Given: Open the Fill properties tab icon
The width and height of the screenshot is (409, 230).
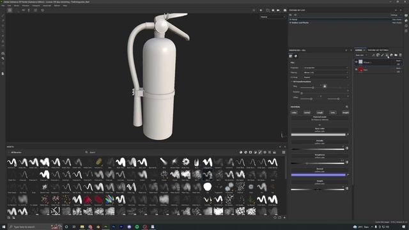Looking at the screenshot, I should [x=291, y=56].
